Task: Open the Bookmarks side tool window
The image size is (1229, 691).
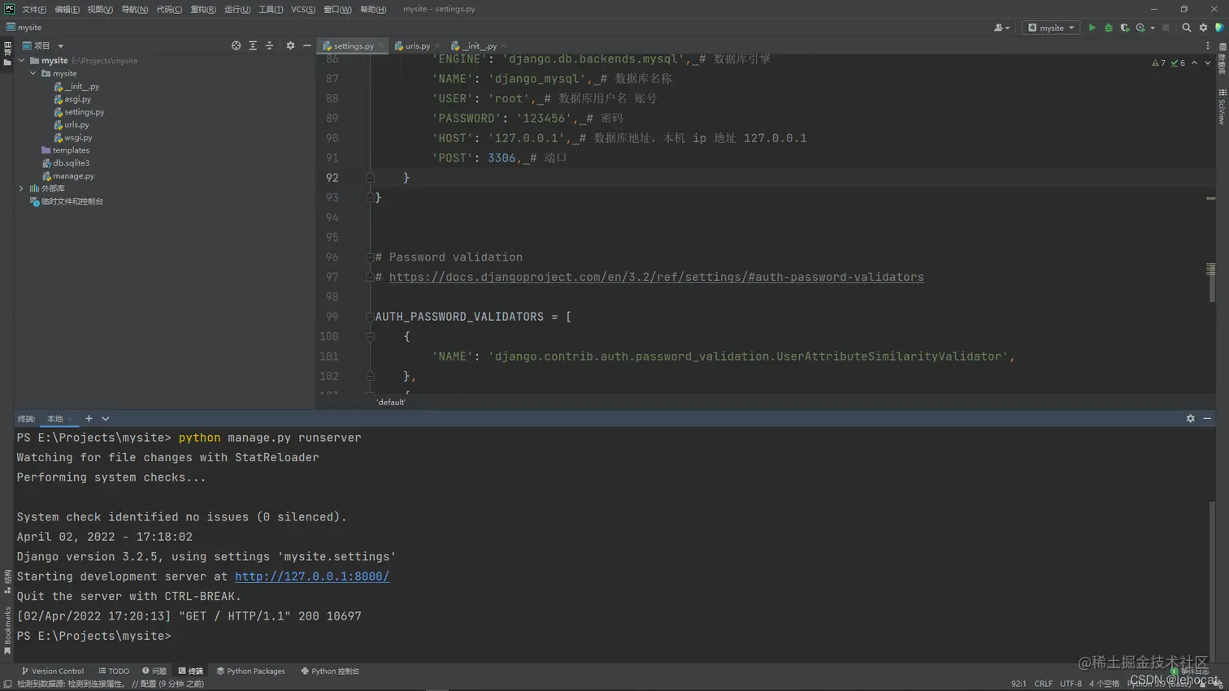Action: click(7, 630)
